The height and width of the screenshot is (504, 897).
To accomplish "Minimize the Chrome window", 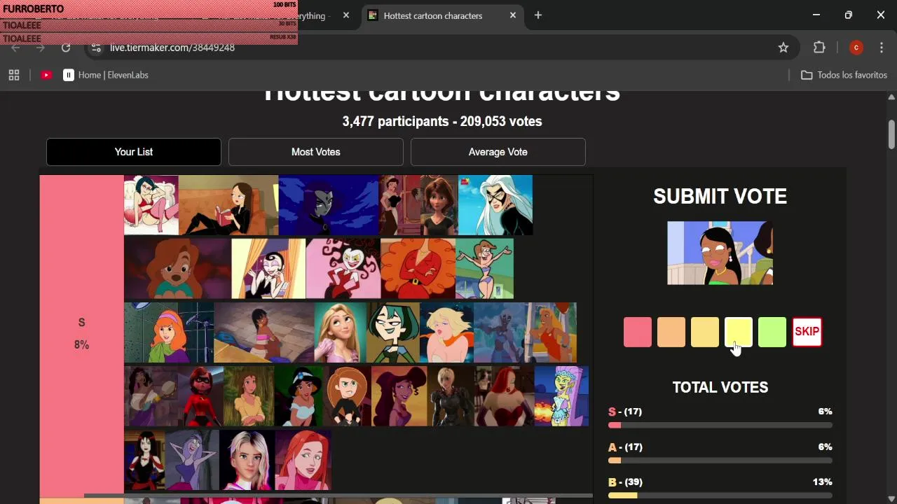I will click(x=816, y=15).
